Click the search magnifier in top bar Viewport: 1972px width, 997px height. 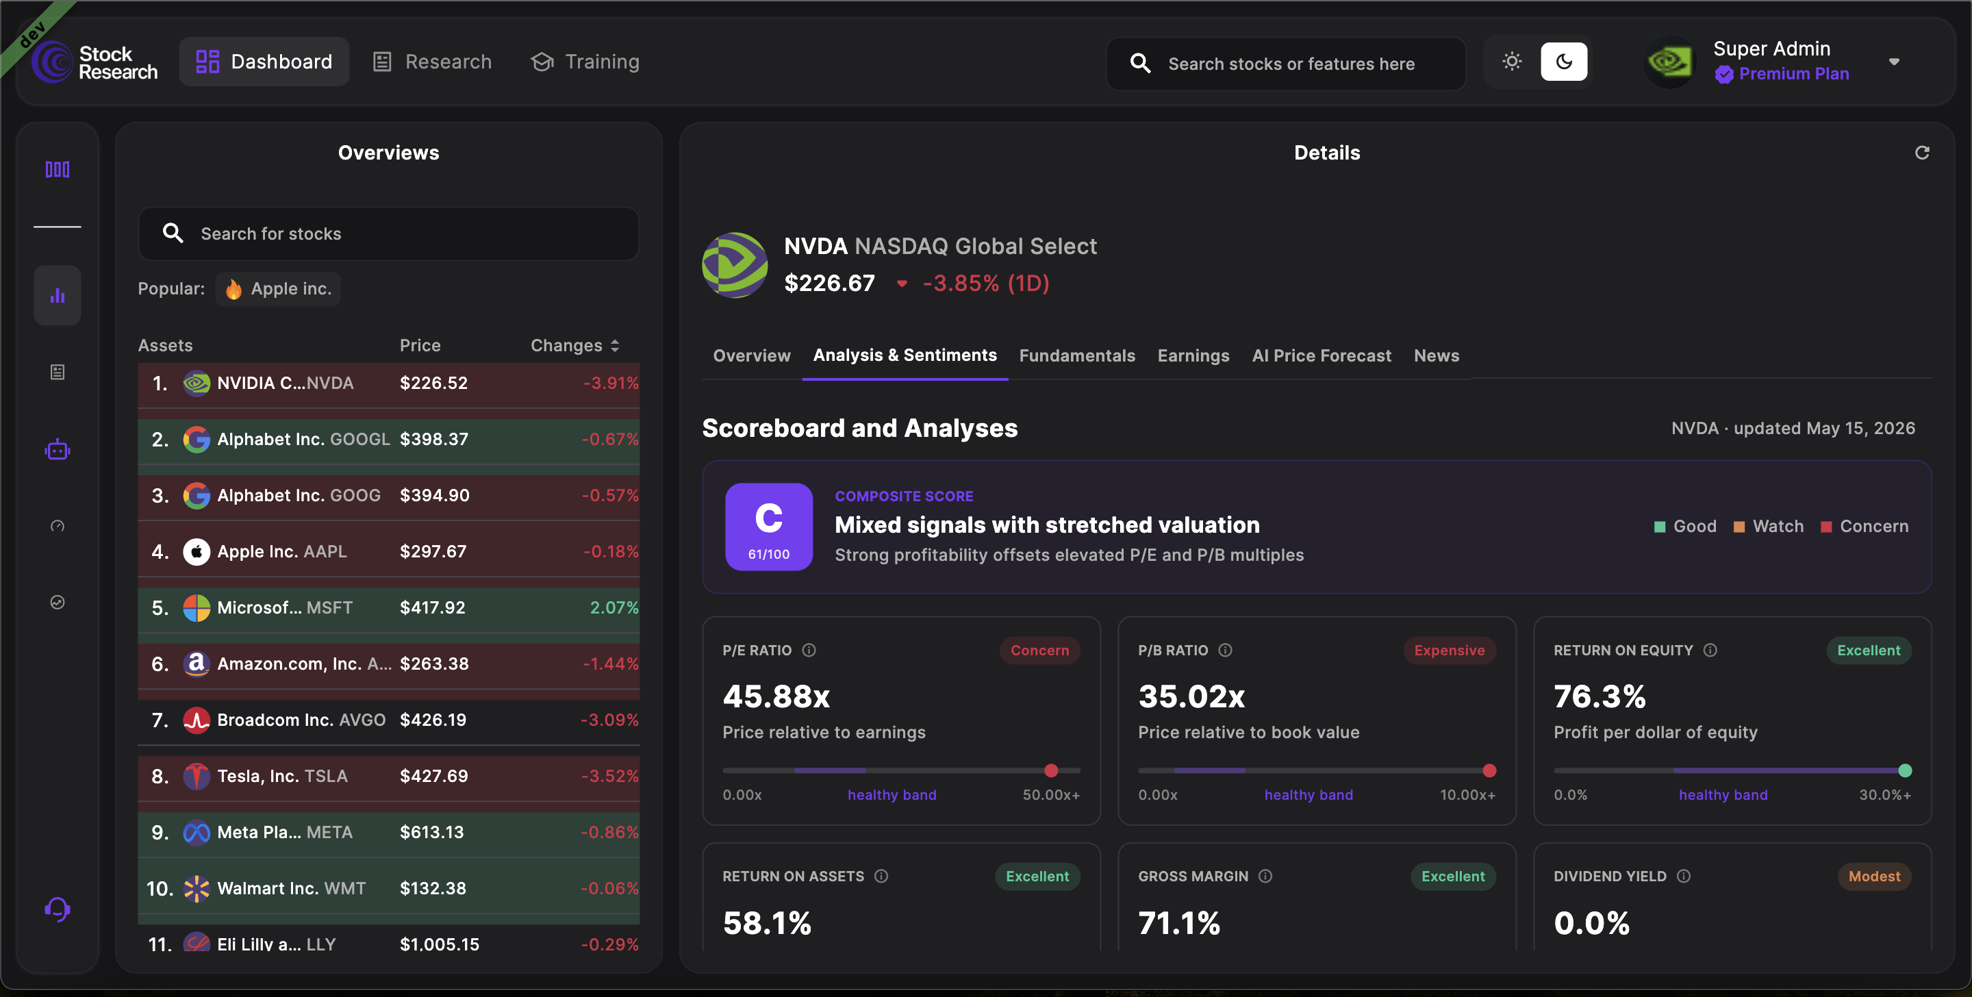(x=1140, y=64)
